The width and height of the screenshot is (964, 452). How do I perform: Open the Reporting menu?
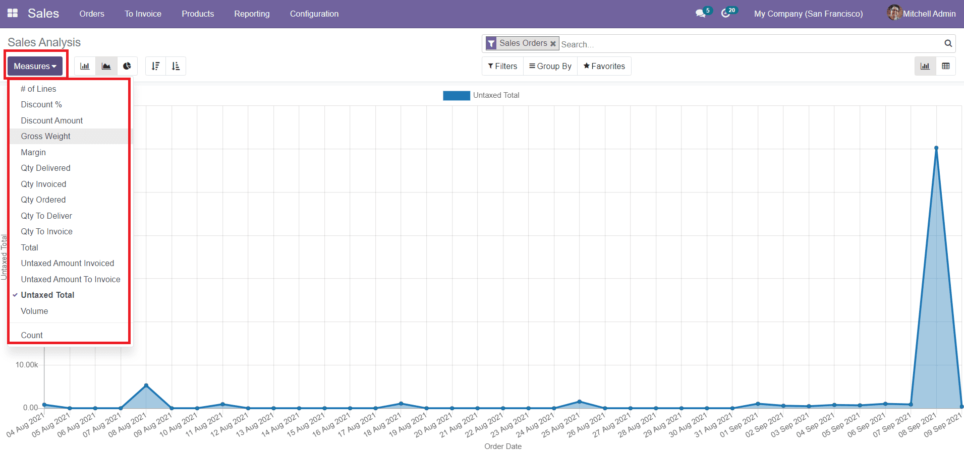point(252,14)
